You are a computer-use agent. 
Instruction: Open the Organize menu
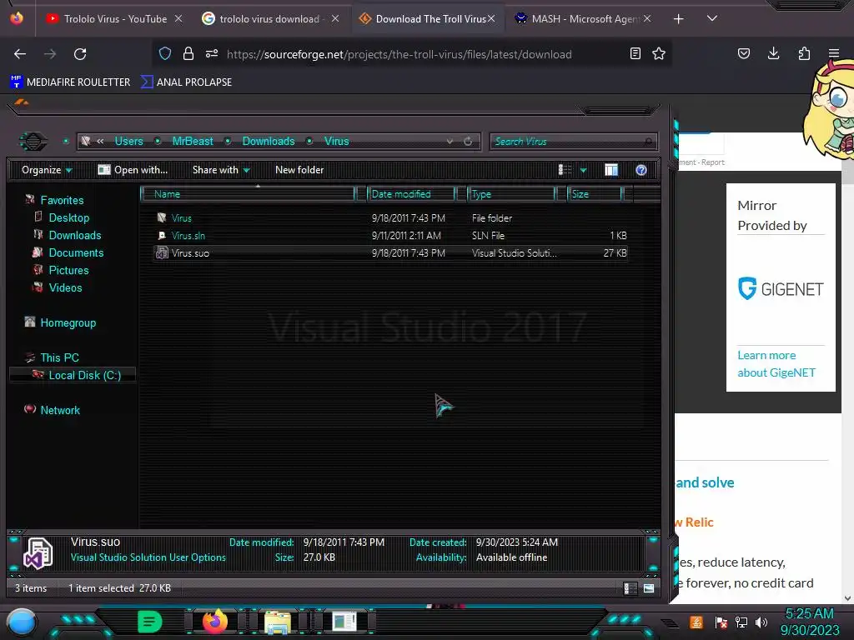click(47, 170)
